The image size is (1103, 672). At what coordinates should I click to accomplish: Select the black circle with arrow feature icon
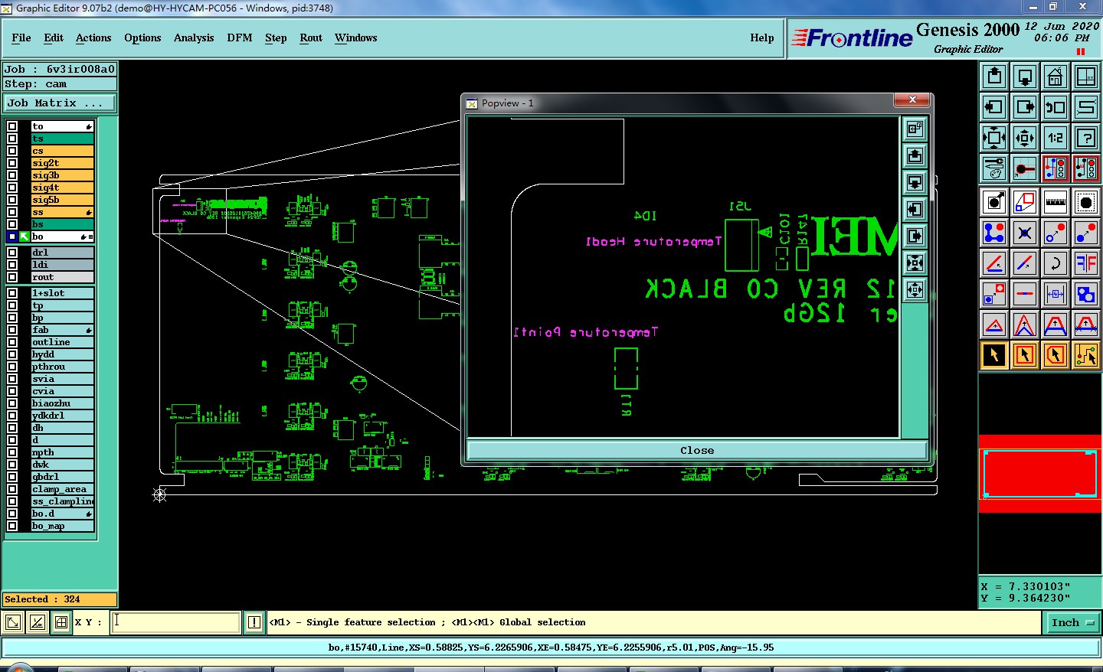coord(994,202)
